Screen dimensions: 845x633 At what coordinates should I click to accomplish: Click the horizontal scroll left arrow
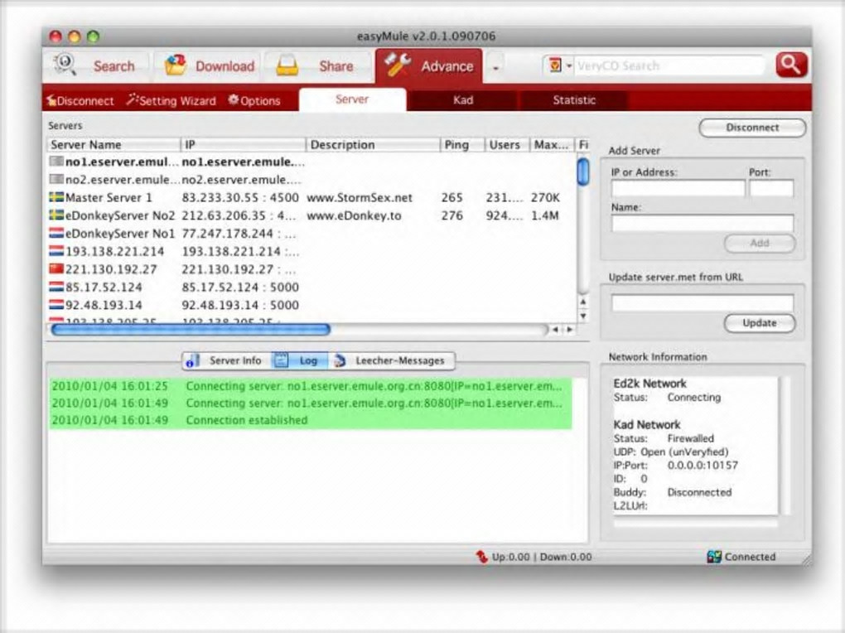point(555,330)
